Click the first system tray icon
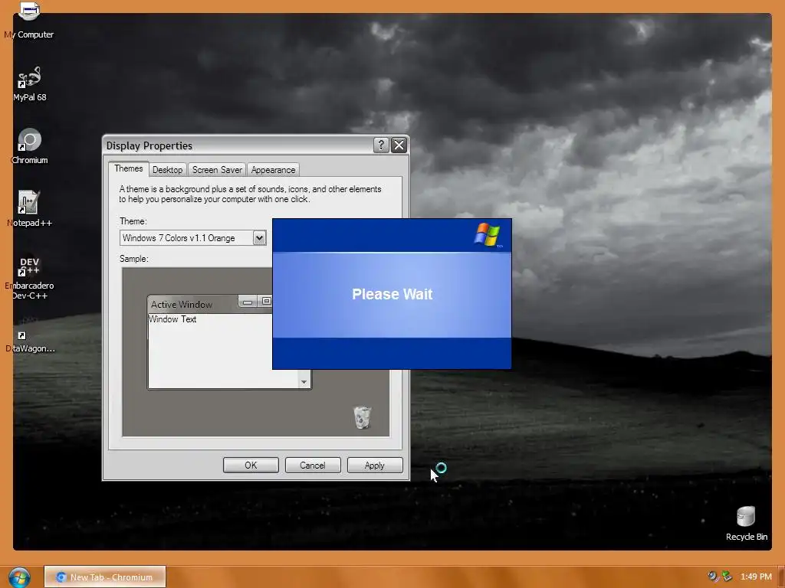Viewport: 785px width, 588px height. tap(712, 577)
